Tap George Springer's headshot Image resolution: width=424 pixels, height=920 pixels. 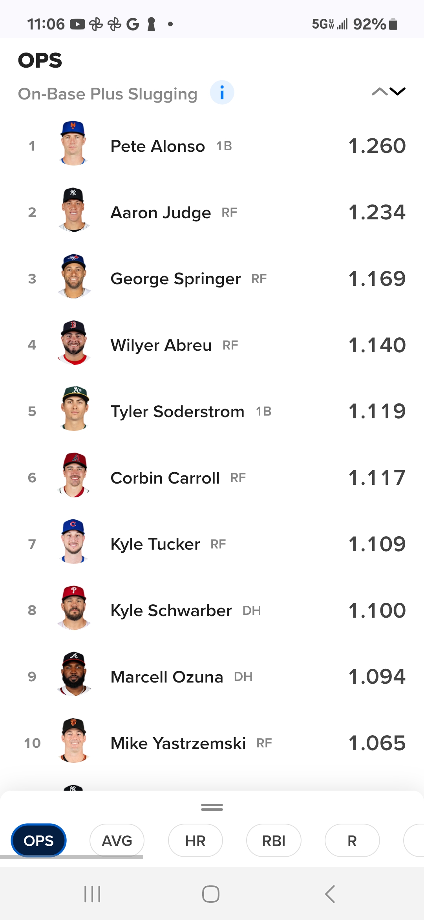click(x=74, y=276)
